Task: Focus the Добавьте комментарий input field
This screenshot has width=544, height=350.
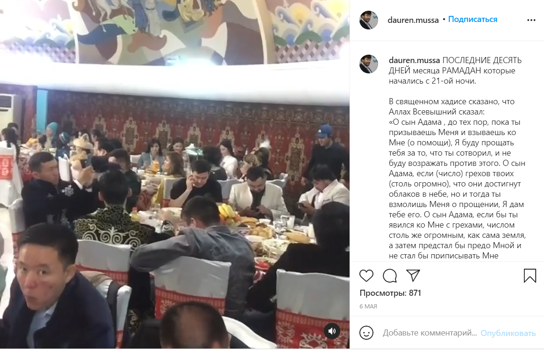Action: click(430, 333)
